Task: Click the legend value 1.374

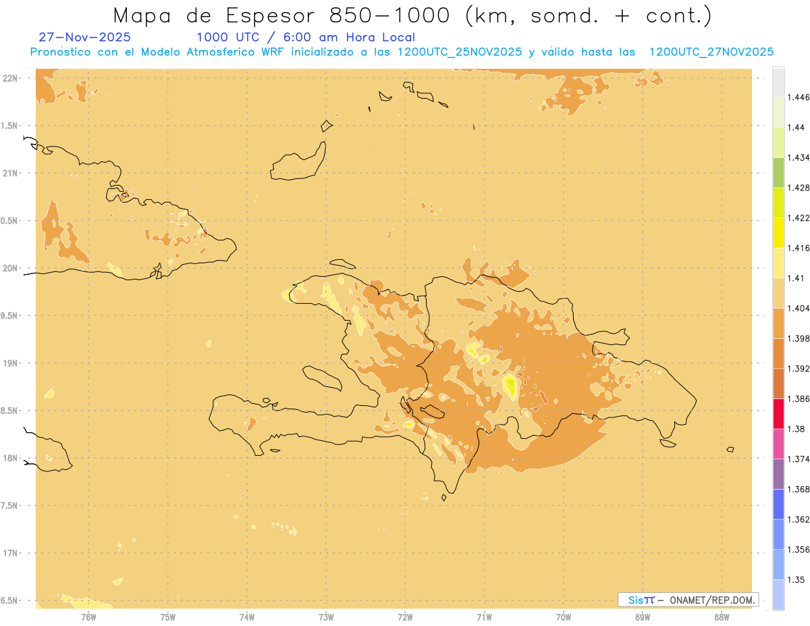Action: (x=798, y=459)
